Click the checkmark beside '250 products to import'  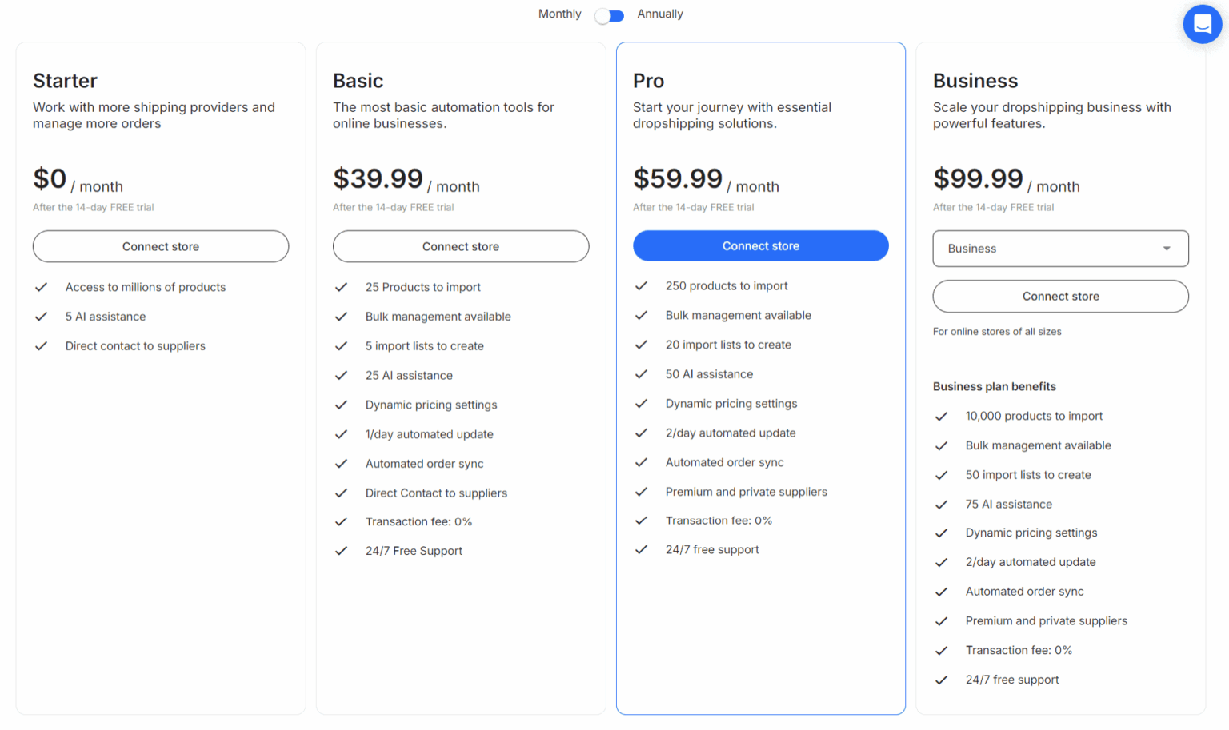(x=641, y=285)
